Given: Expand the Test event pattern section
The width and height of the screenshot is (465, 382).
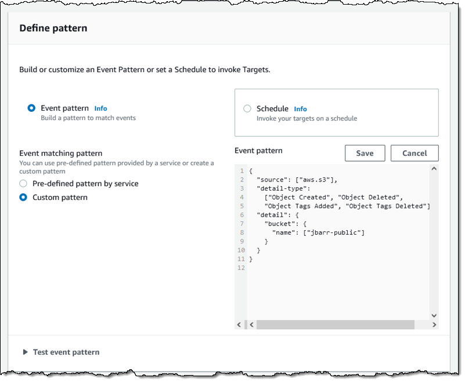Looking at the screenshot, I should click(x=25, y=352).
